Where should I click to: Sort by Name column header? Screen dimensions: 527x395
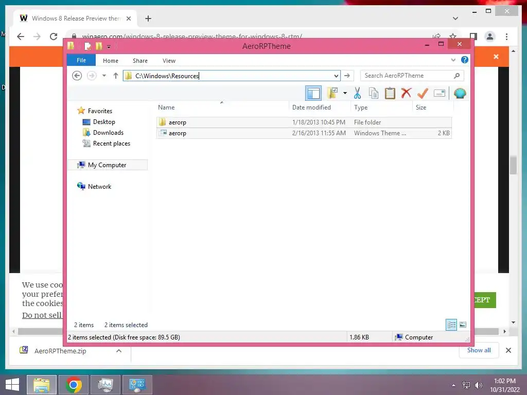point(222,107)
